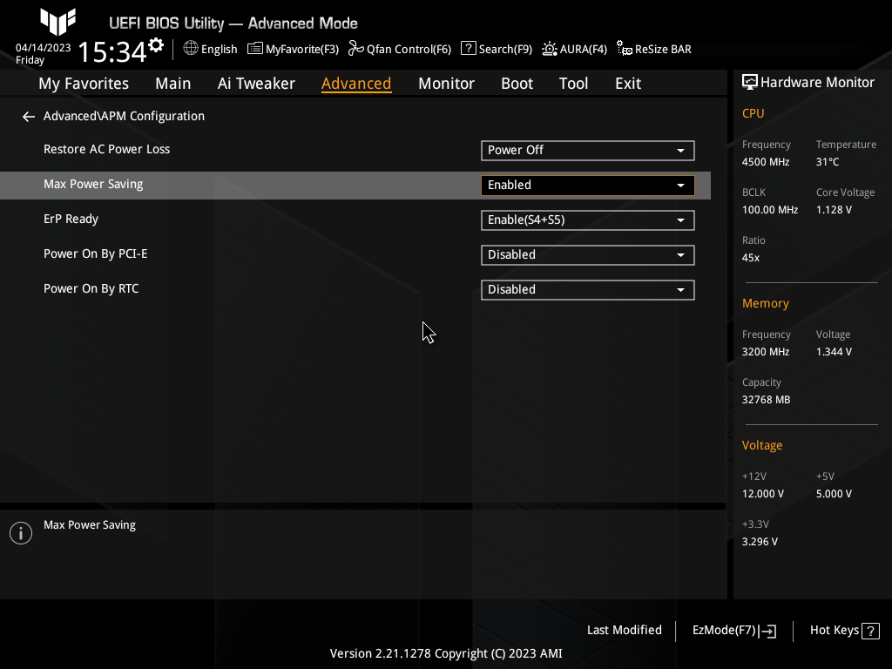Open AURA(F4) lighting icon

click(549, 49)
